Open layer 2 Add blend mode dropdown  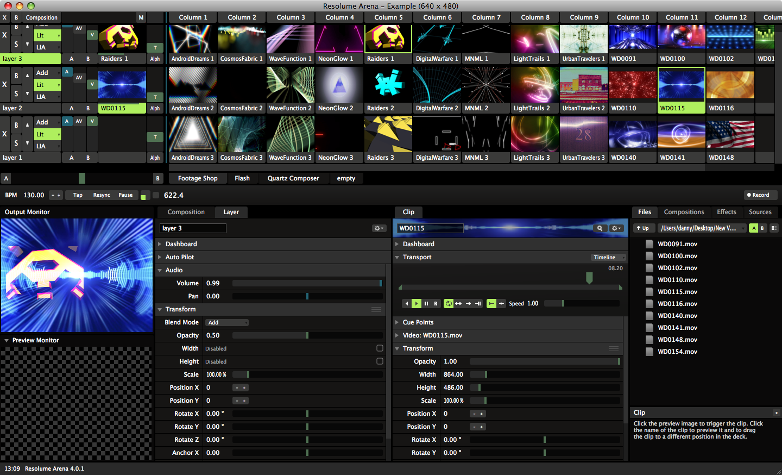(47, 73)
